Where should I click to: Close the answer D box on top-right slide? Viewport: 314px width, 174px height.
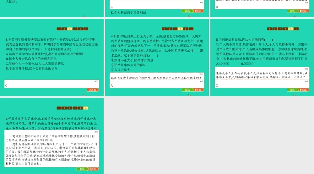306,3
